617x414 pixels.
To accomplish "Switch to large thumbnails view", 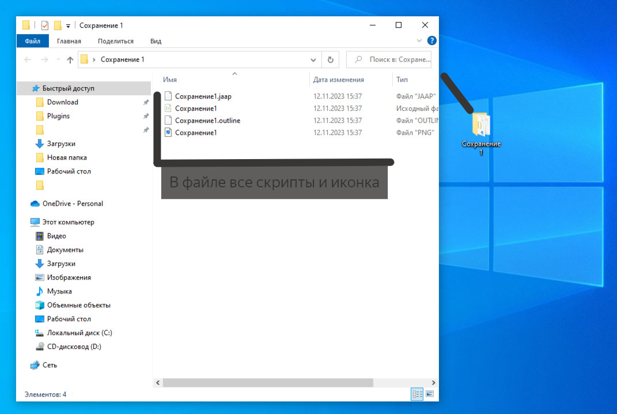I will [x=429, y=394].
